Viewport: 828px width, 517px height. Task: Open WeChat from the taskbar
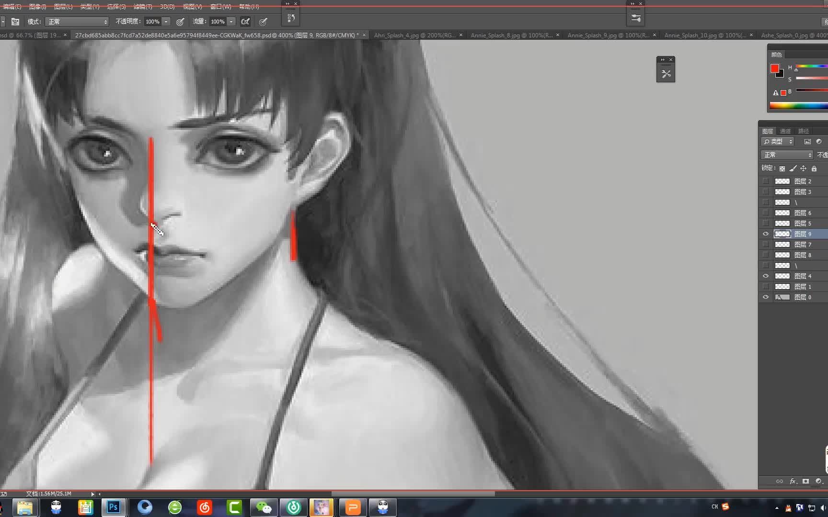coord(264,507)
